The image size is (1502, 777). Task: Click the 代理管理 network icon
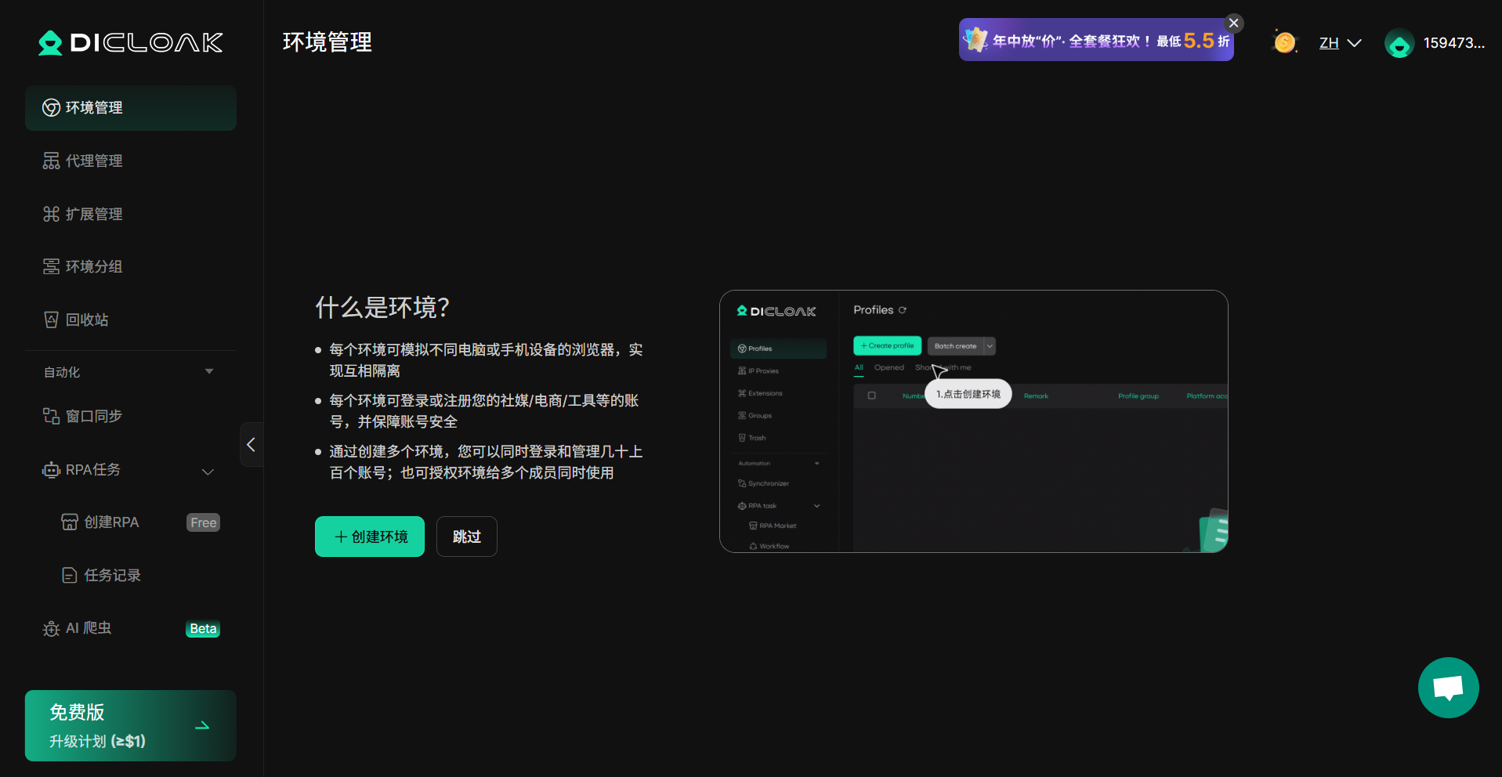tap(51, 161)
